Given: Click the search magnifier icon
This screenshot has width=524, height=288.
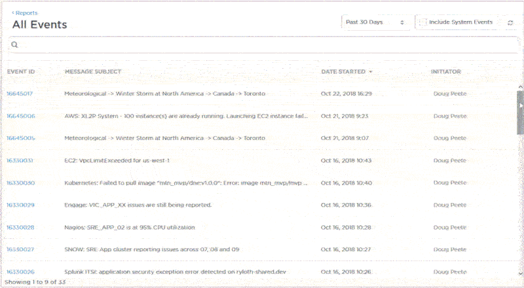Looking at the screenshot, I should click(x=14, y=45).
